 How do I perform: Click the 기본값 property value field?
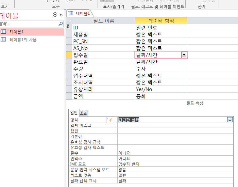click(x=175, y=136)
